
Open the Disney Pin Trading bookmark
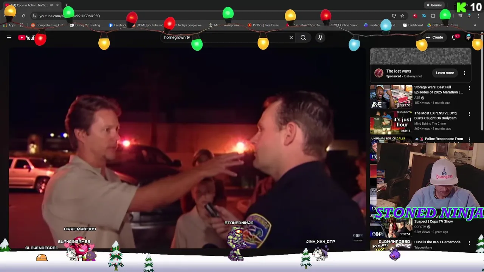[86, 25]
